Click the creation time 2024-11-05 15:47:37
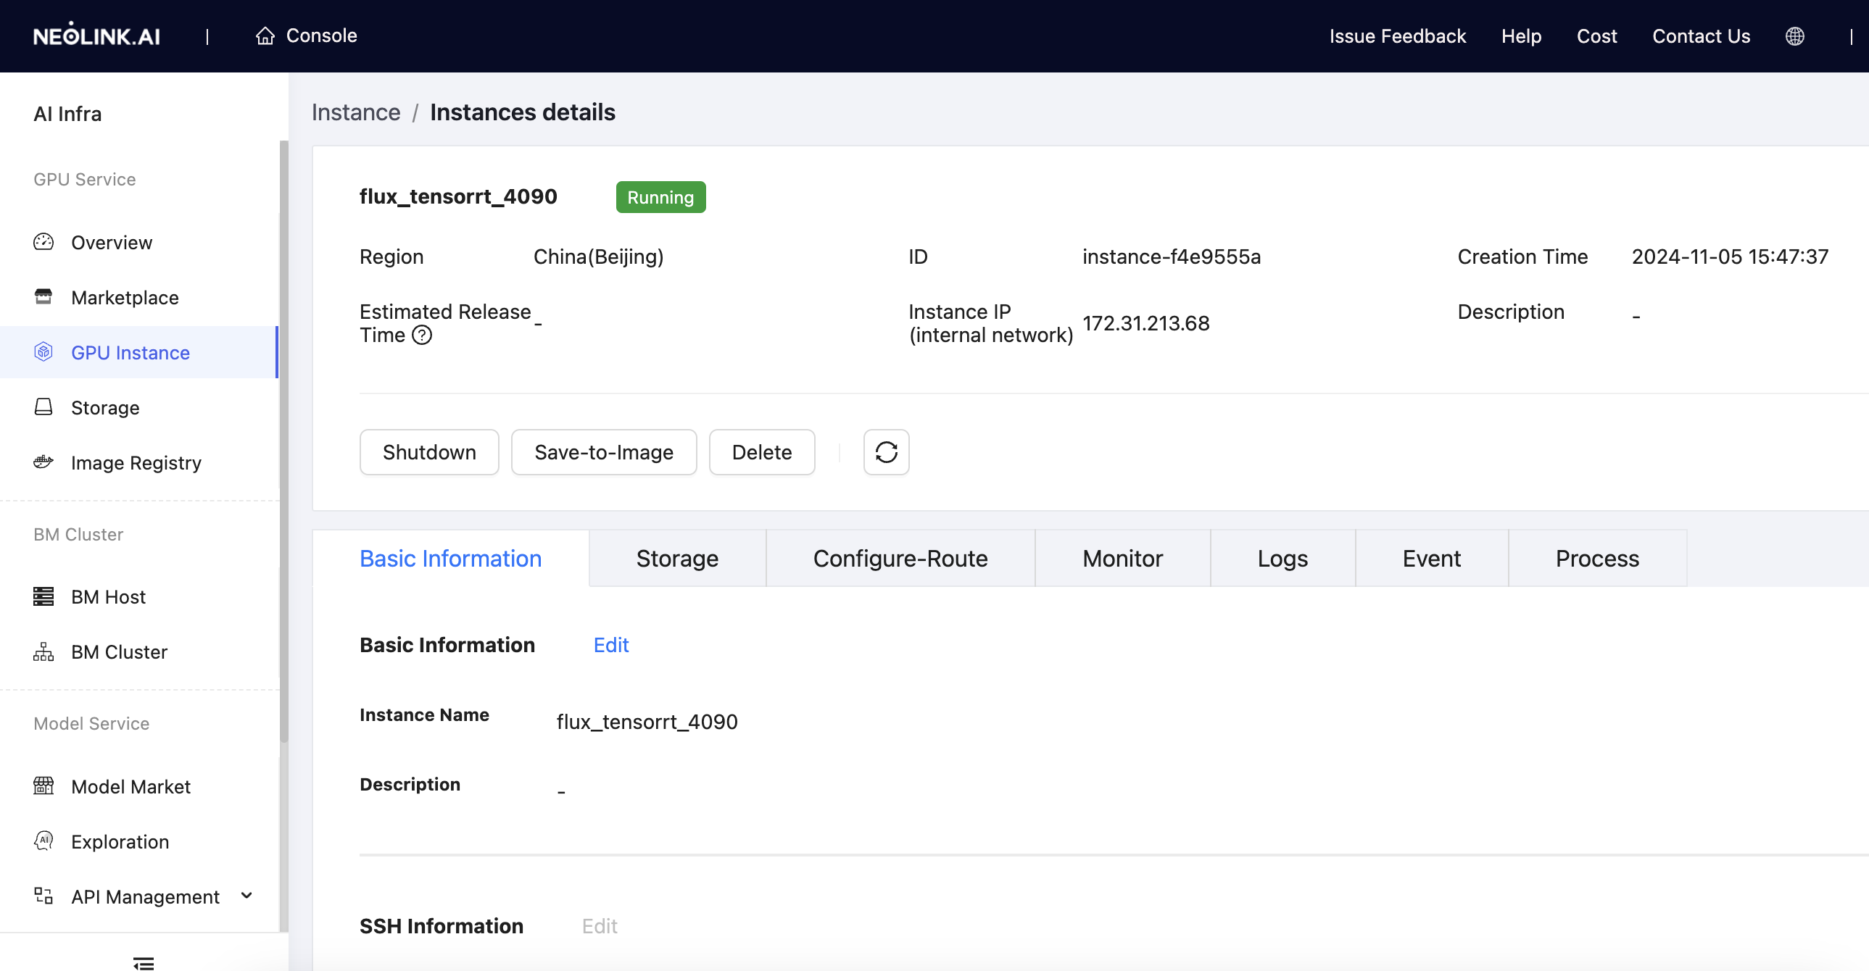Image resolution: width=1869 pixels, height=971 pixels. (x=1730, y=257)
